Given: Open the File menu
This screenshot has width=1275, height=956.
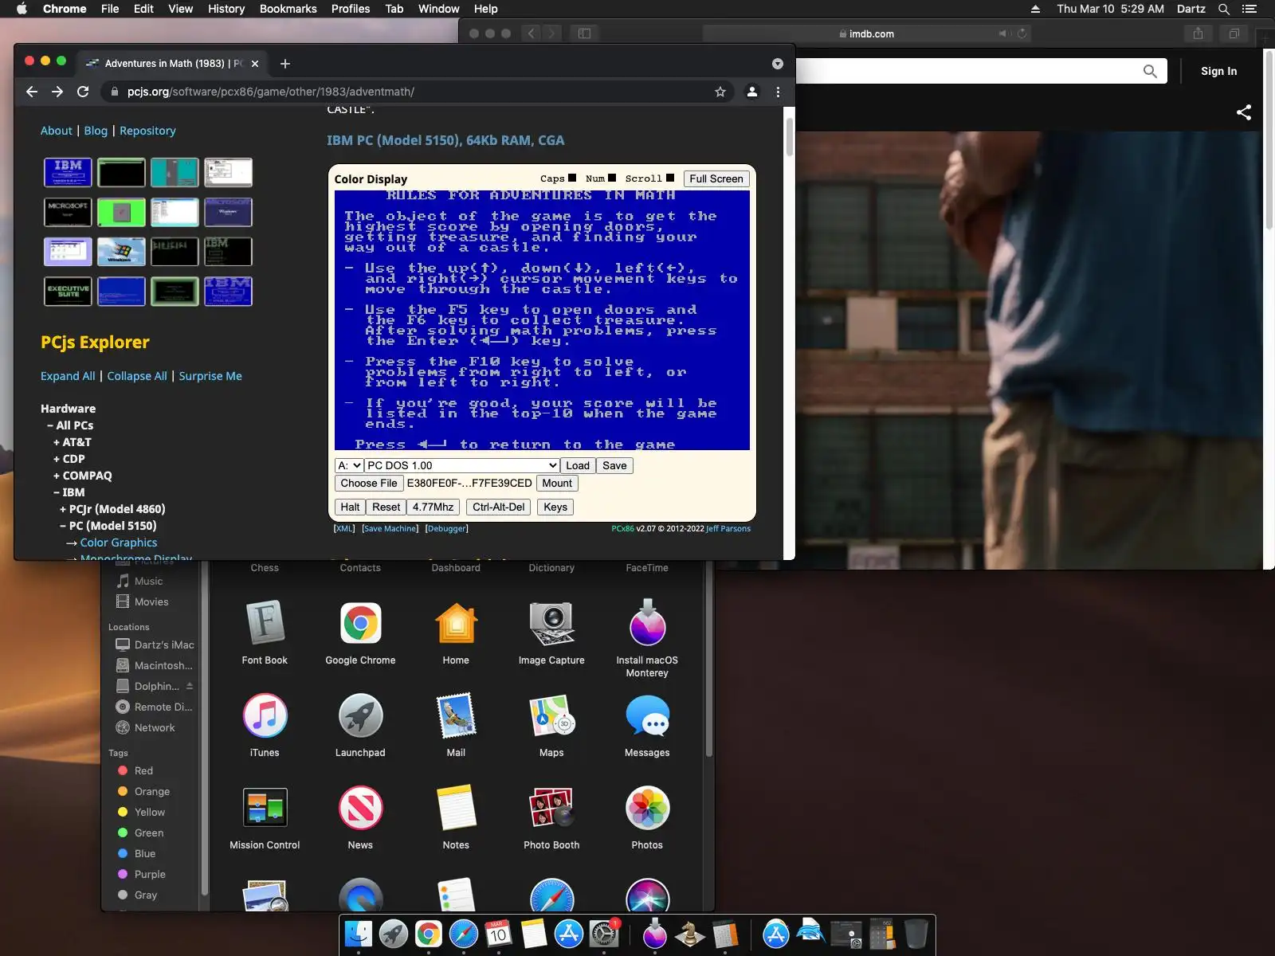Looking at the screenshot, I should pos(110,9).
